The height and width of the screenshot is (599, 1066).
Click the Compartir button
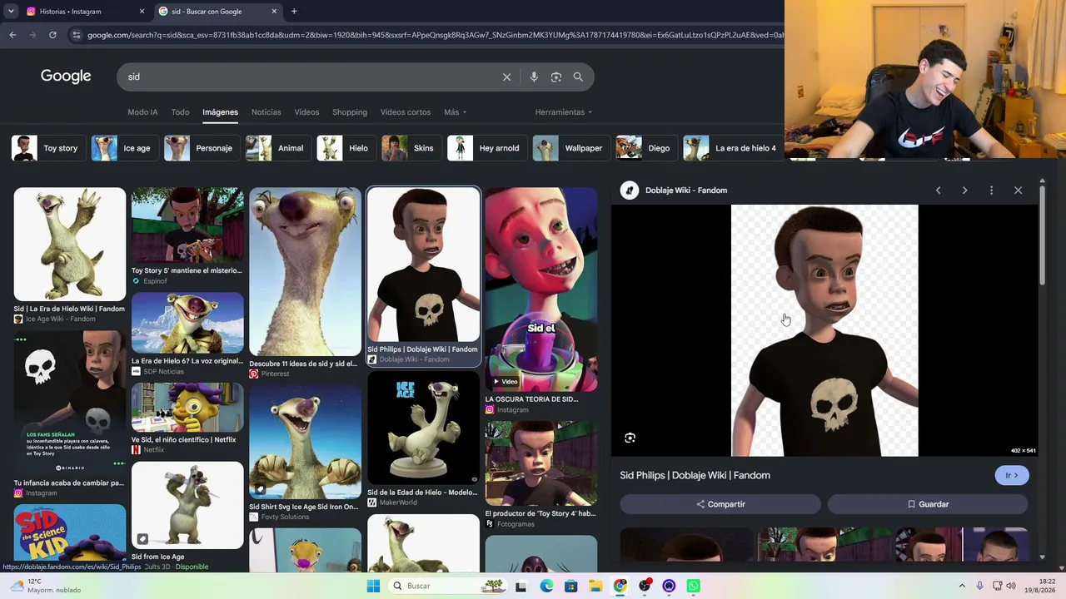click(720, 504)
